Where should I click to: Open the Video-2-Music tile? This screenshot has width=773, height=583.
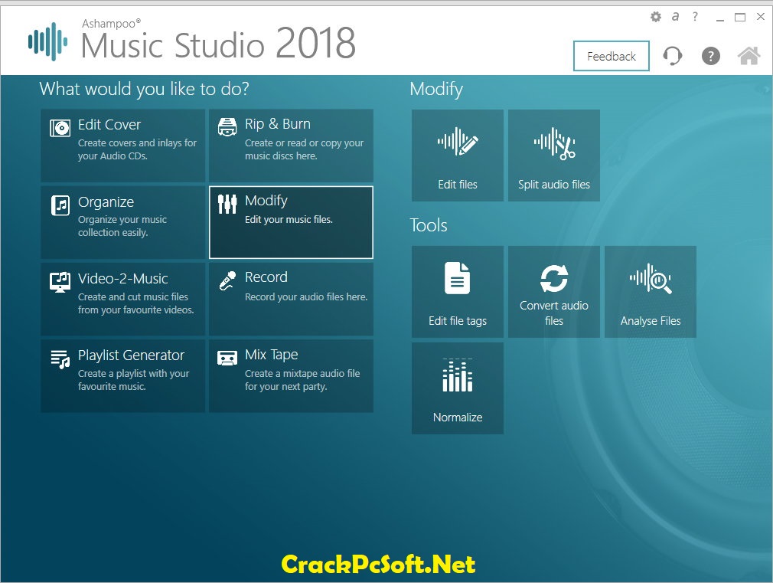pos(122,299)
